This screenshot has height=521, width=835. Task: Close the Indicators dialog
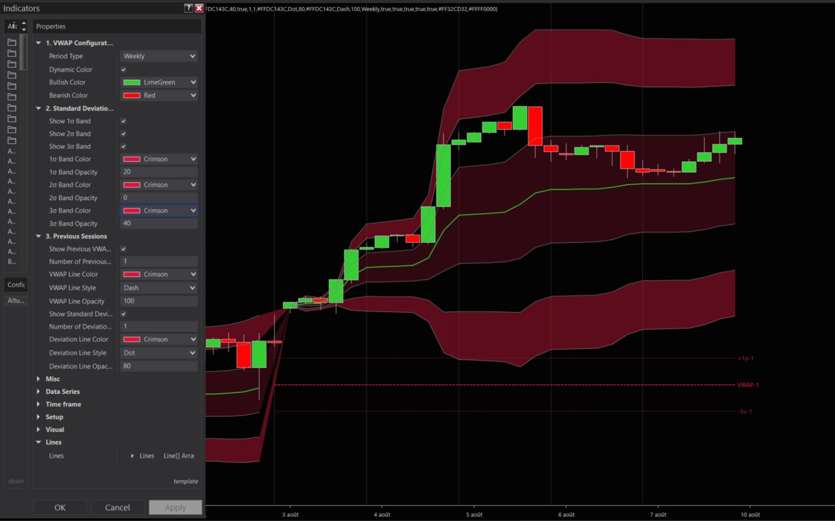coord(199,8)
